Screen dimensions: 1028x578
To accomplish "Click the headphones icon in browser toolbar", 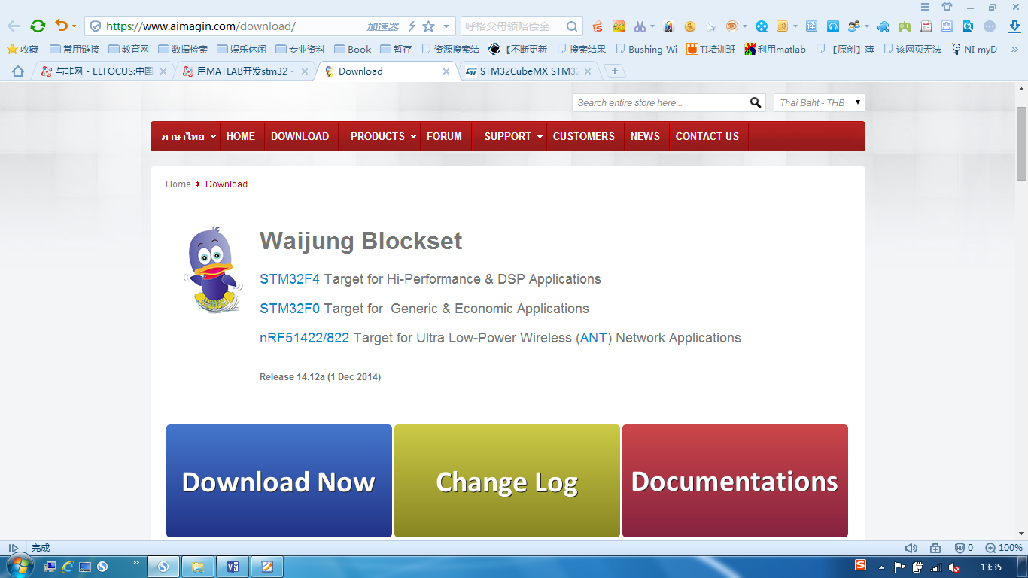I will tap(833, 26).
